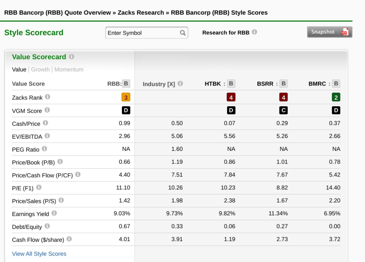Click the Industry [X] column header
Image resolution: width=365 pixels, height=262 pixels.
[159, 84]
